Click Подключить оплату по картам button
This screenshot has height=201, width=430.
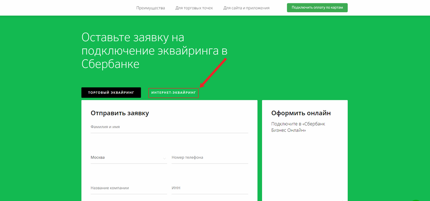[x=317, y=8]
